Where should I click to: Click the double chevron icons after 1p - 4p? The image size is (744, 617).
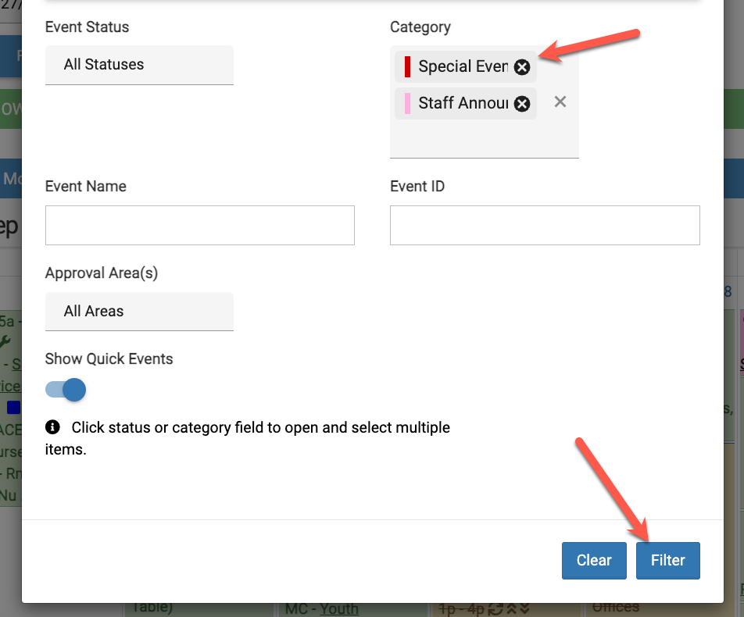[x=517, y=608]
